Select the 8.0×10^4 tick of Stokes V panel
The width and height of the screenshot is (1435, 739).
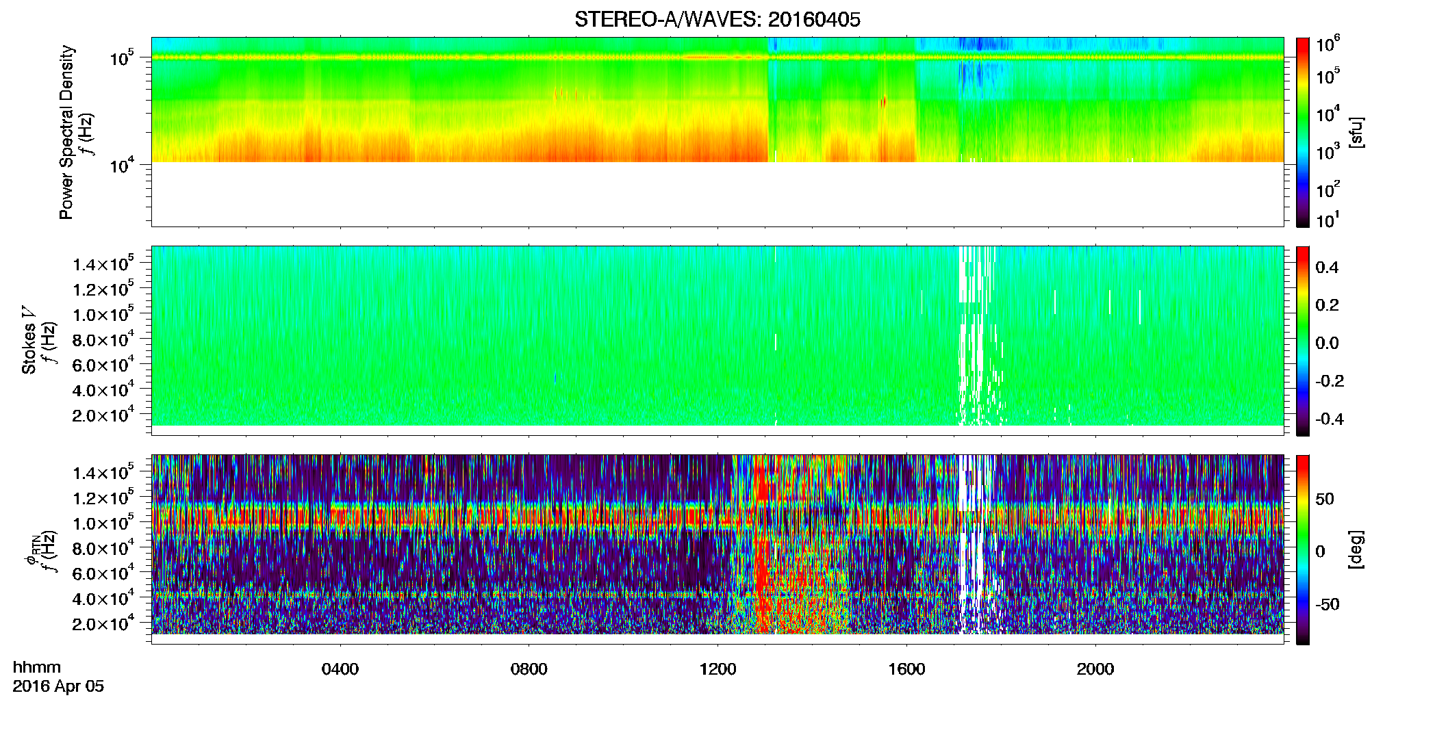[x=103, y=340]
